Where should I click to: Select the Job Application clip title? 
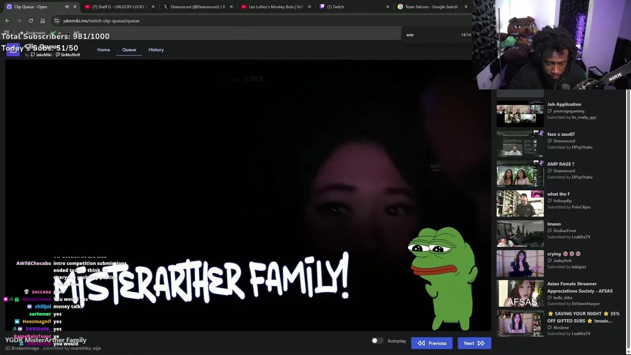tap(564, 105)
